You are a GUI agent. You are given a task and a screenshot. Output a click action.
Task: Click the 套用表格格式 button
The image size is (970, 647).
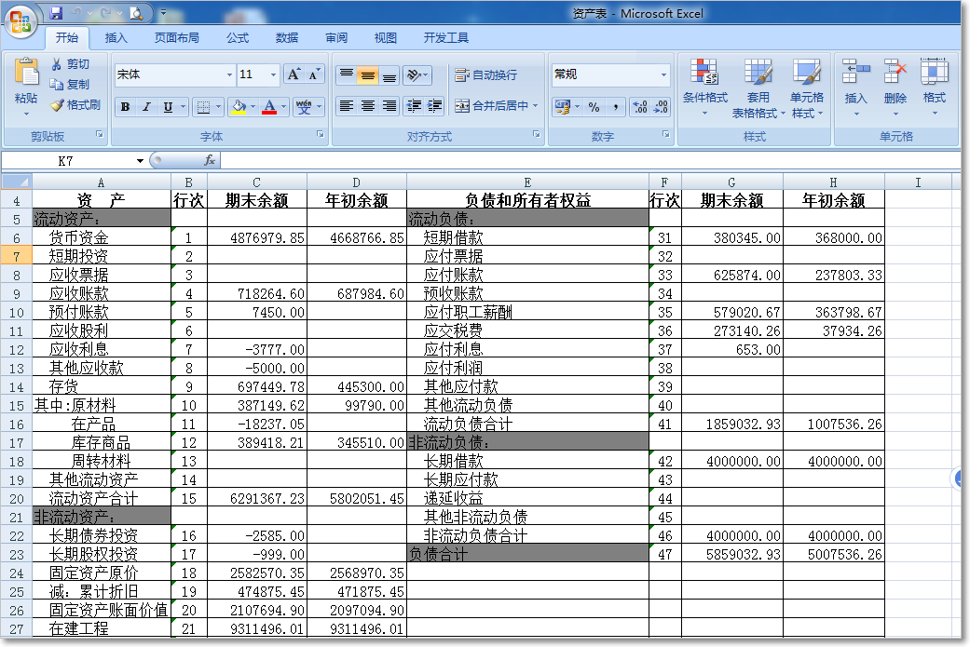click(x=758, y=84)
